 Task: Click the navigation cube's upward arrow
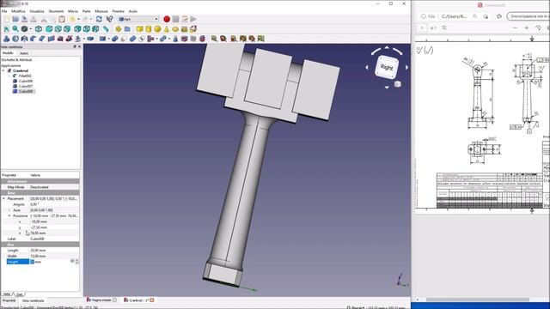(387, 48)
